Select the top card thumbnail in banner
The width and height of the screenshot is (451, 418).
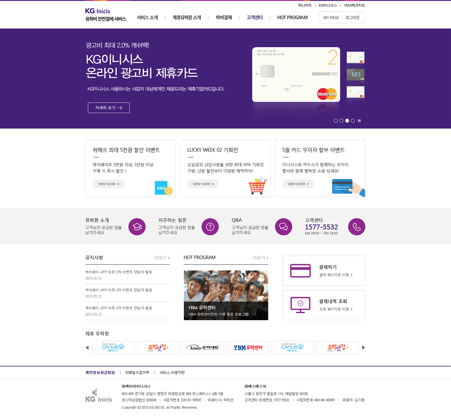355,58
